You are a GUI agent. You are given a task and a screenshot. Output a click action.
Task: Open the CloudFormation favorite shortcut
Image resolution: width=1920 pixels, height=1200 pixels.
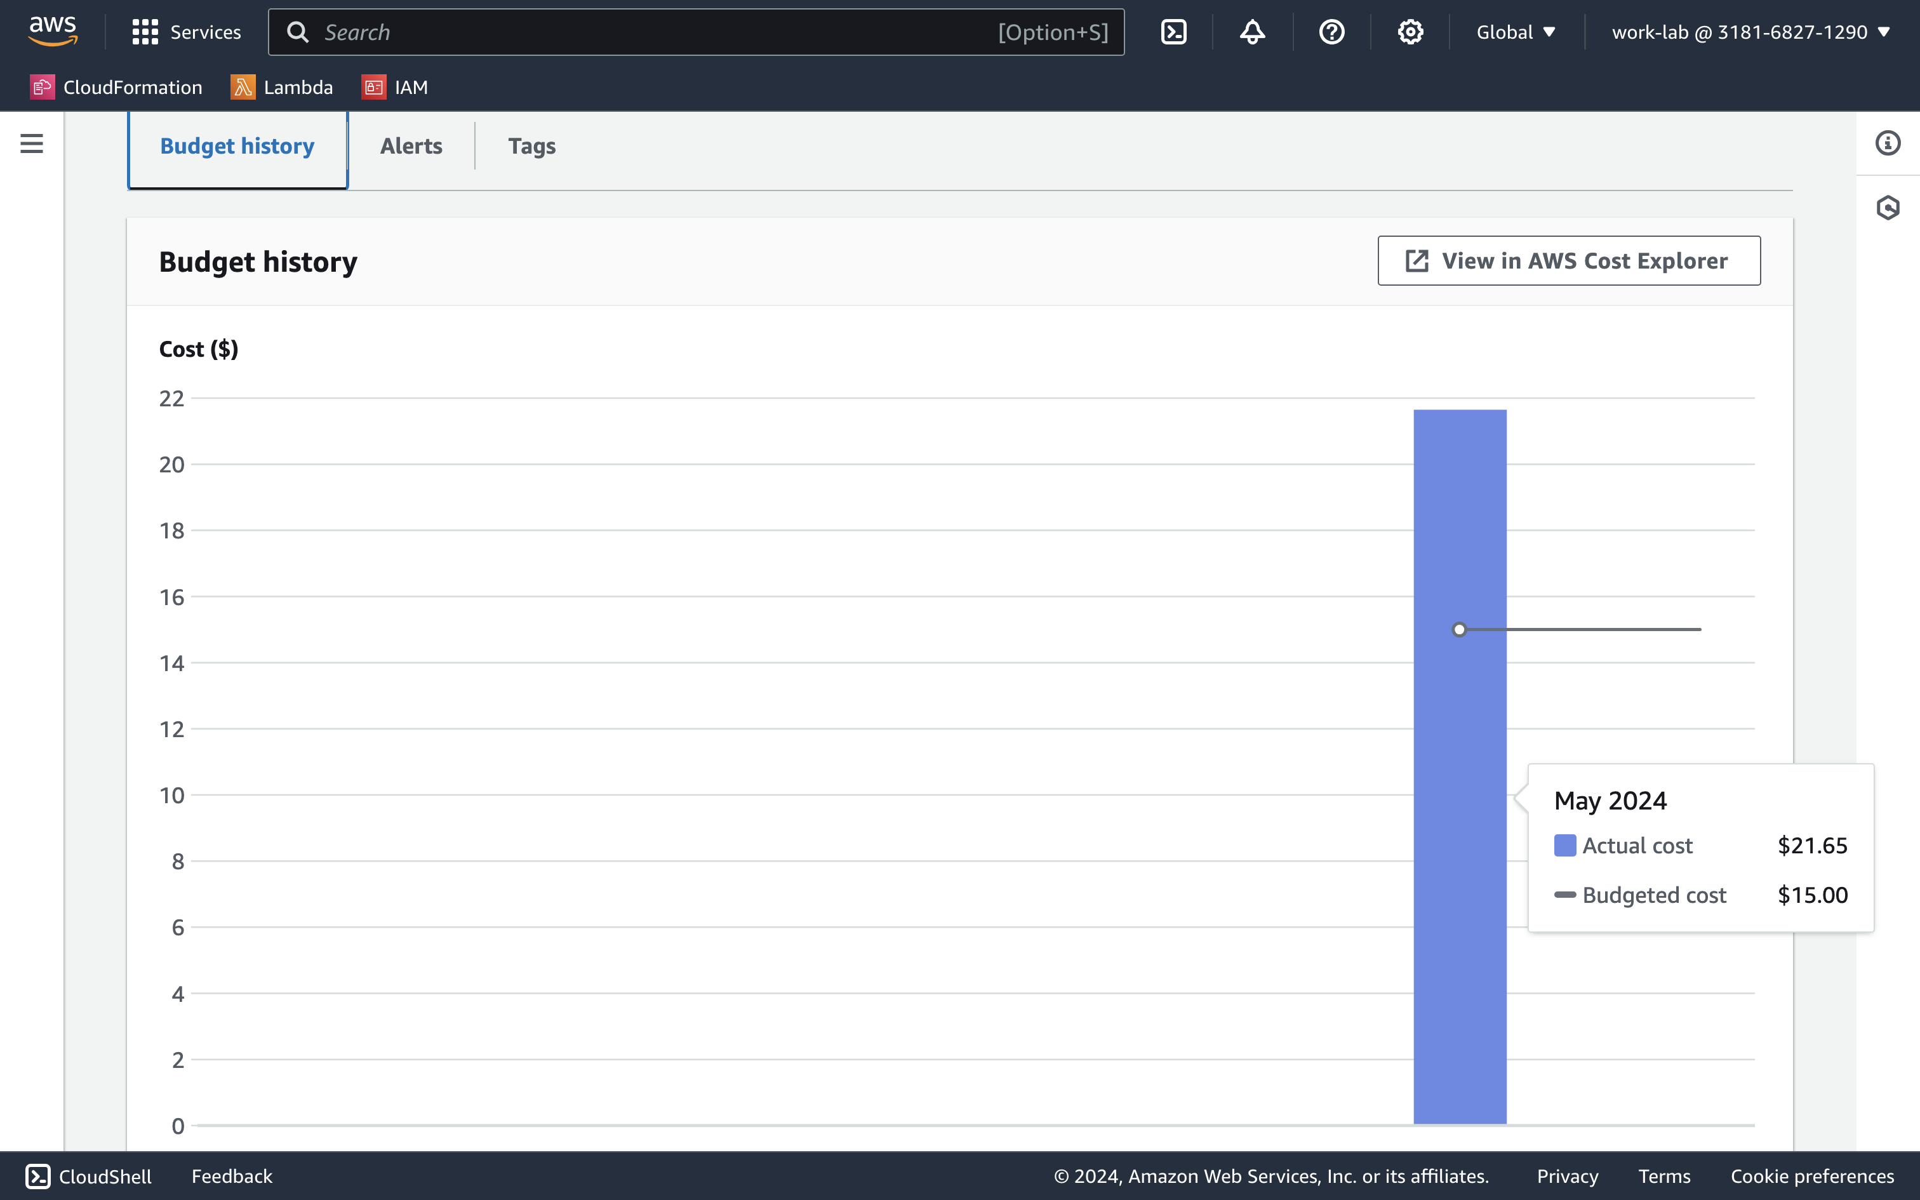click(116, 88)
